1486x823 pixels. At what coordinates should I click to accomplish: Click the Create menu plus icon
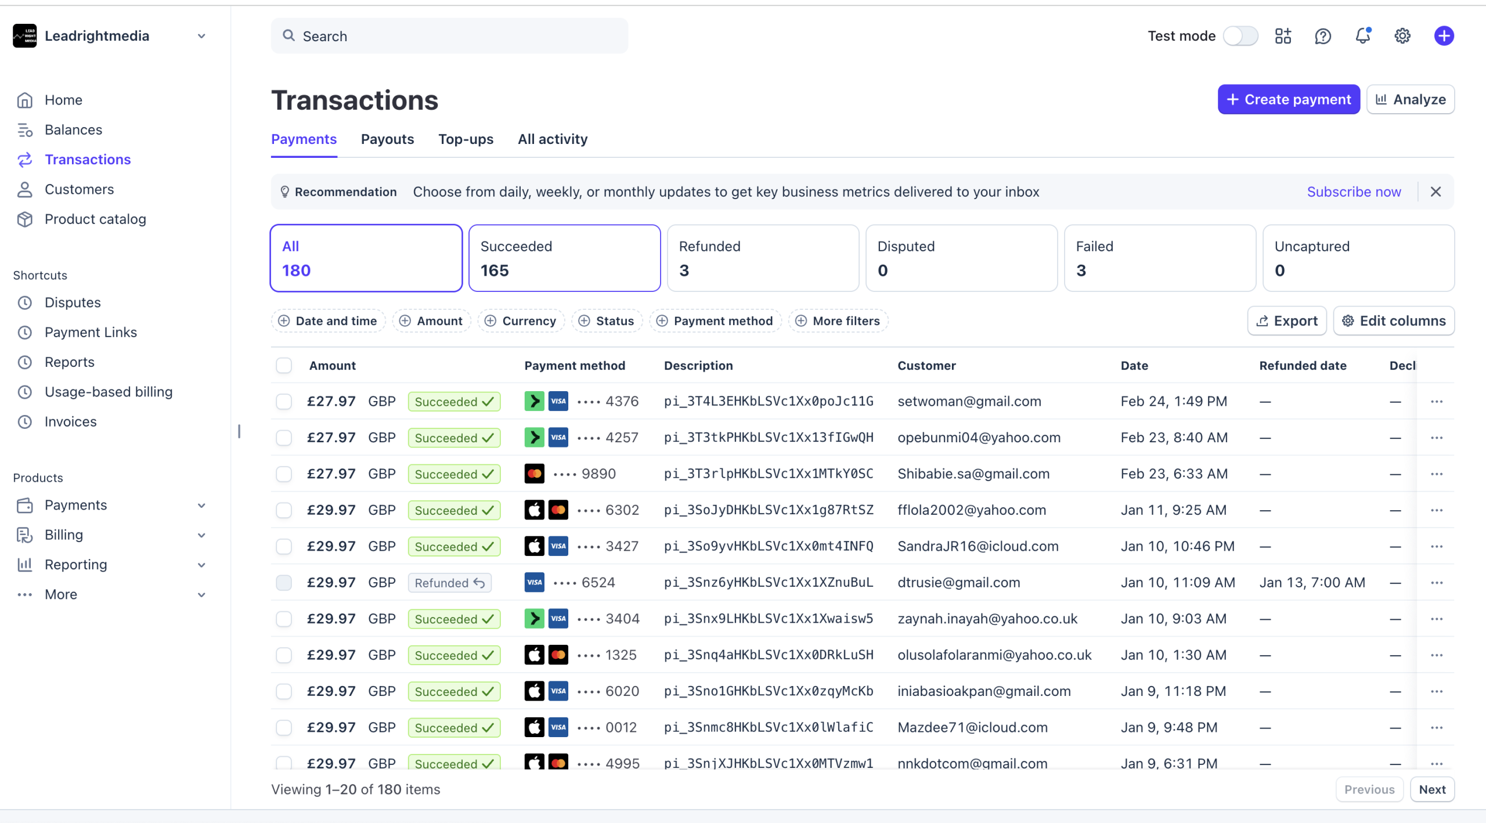(x=1444, y=35)
